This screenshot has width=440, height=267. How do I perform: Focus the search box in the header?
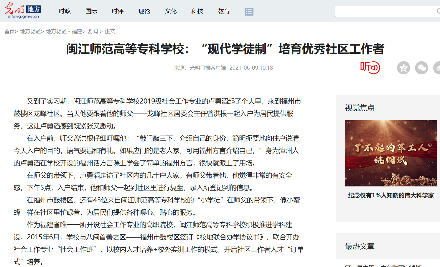(x=385, y=11)
